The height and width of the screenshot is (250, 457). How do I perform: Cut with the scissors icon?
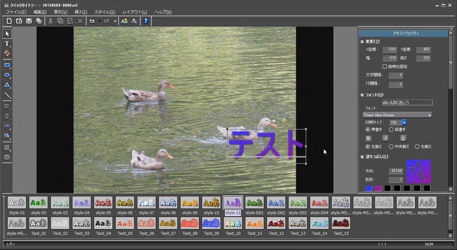pos(50,21)
